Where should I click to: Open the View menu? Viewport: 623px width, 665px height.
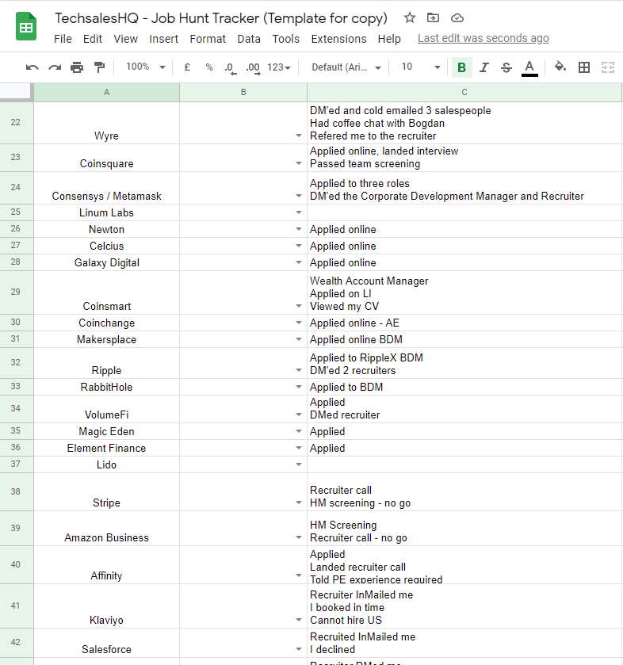point(125,39)
